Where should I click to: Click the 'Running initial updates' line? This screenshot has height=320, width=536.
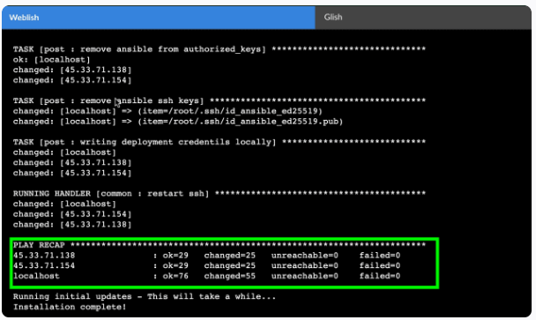(x=145, y=296)
